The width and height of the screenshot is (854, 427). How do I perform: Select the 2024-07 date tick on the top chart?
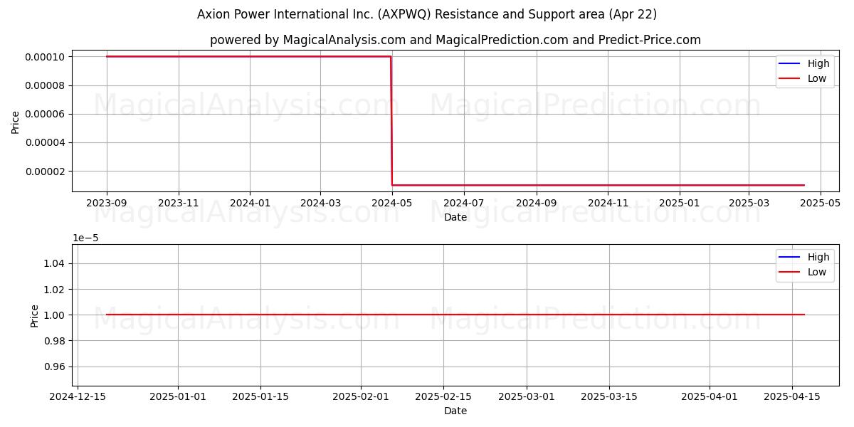pyautogui.click(x=464, y=202)
